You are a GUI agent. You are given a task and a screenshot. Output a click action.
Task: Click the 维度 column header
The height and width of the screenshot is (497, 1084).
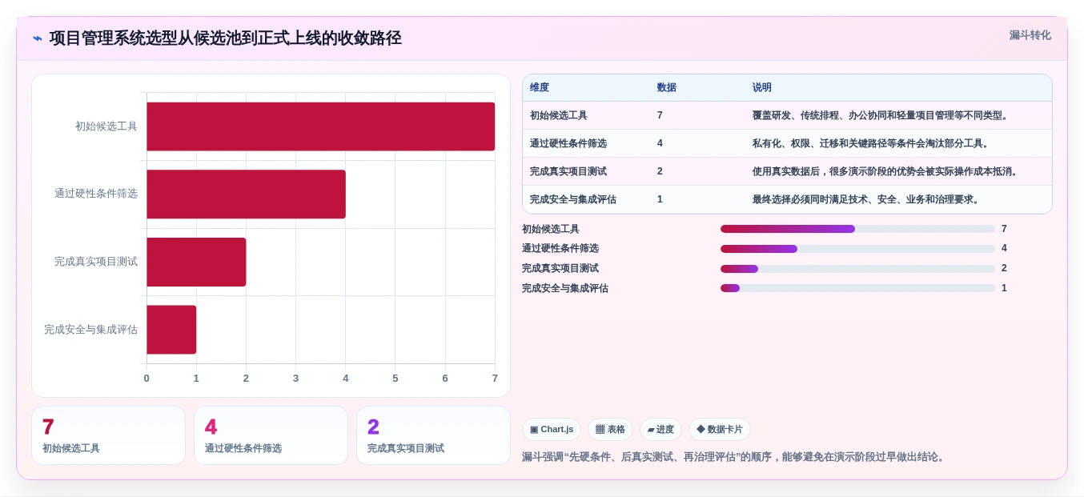(540, 88)
